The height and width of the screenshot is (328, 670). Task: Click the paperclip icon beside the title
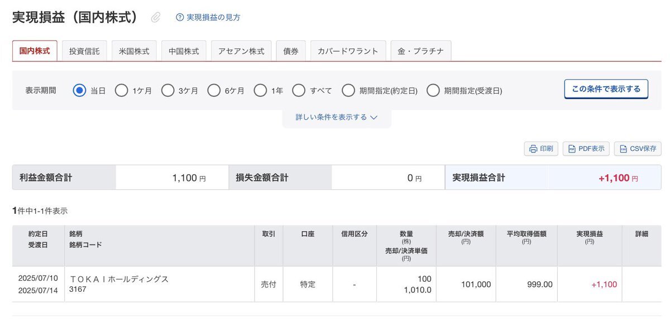click(156, 18)
